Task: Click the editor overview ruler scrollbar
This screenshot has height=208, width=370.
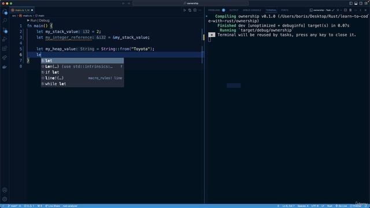Action: pos(203,111)
